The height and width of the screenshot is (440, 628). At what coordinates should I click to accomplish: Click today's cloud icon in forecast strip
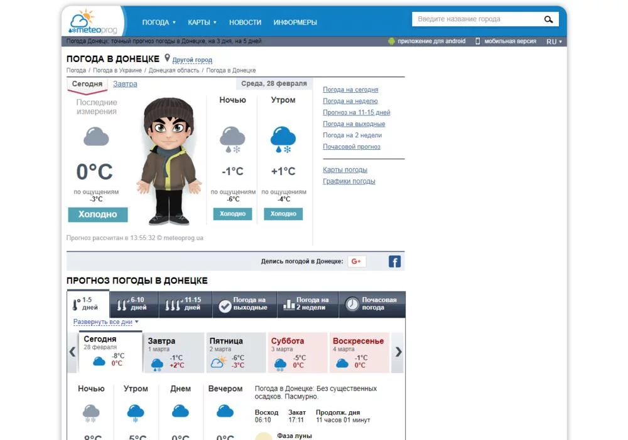99,362
